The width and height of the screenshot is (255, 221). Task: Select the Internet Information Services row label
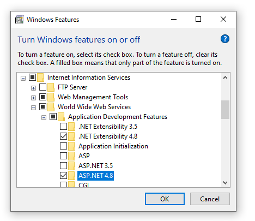(89, 77)
